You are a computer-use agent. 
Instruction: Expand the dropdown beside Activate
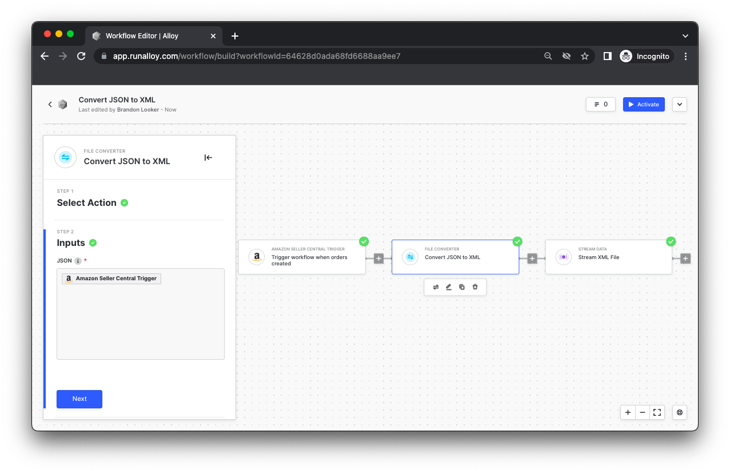(680, 104)
